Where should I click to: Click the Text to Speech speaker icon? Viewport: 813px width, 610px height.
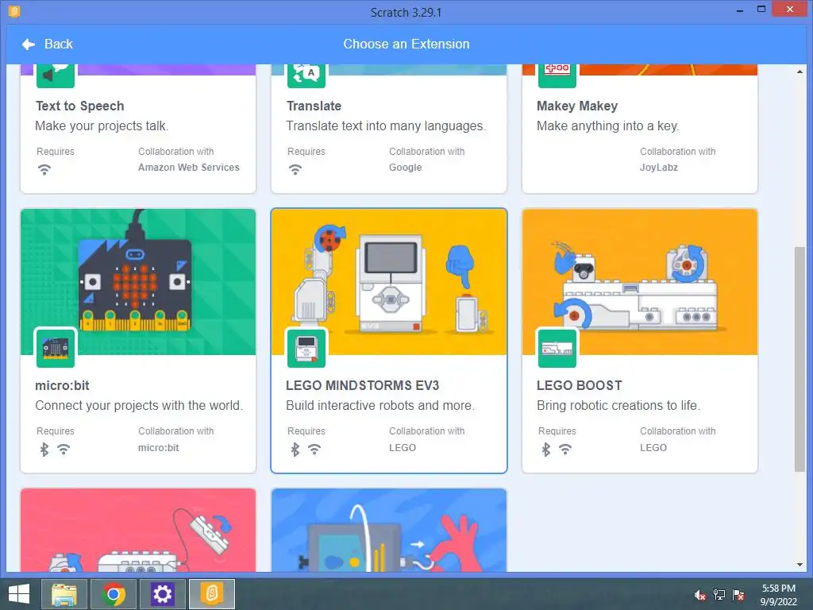tap(56, 75)
